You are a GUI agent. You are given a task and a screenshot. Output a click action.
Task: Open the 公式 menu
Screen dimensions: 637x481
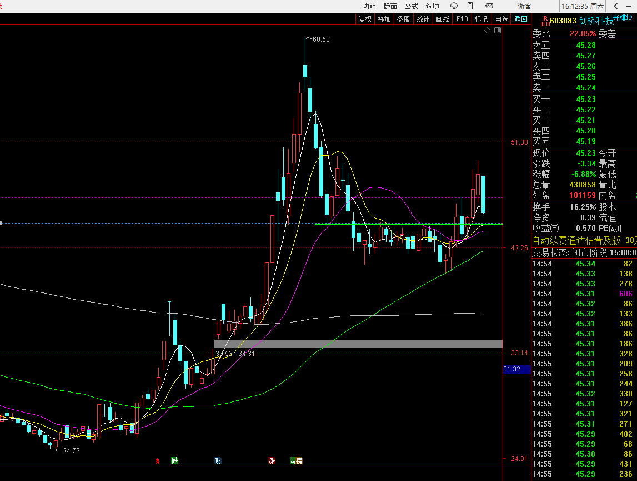pyautogui.click(x=411, y=6)
